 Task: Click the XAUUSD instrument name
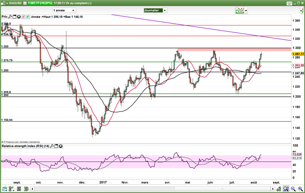coord(15,3)
